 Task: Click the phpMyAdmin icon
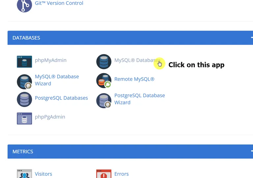[24, 62]
